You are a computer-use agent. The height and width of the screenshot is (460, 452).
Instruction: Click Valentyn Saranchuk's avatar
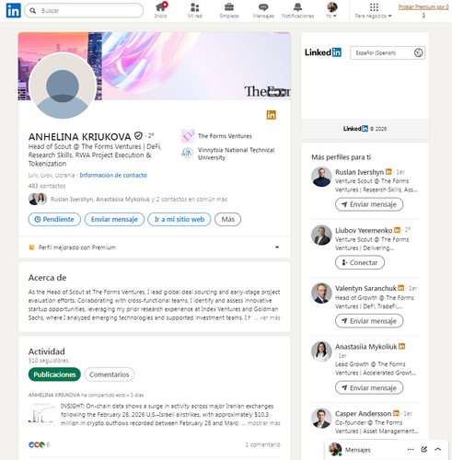click(321, 293)
